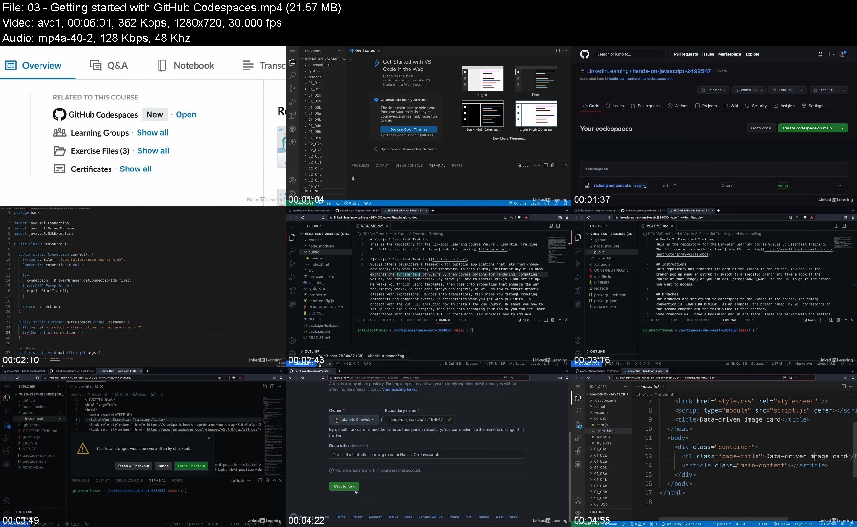857x527 pixels.
Task: Open GitHub icon in 00:01:04 frame activity bar
Action: pyautogui.click(x=292, y=129)
